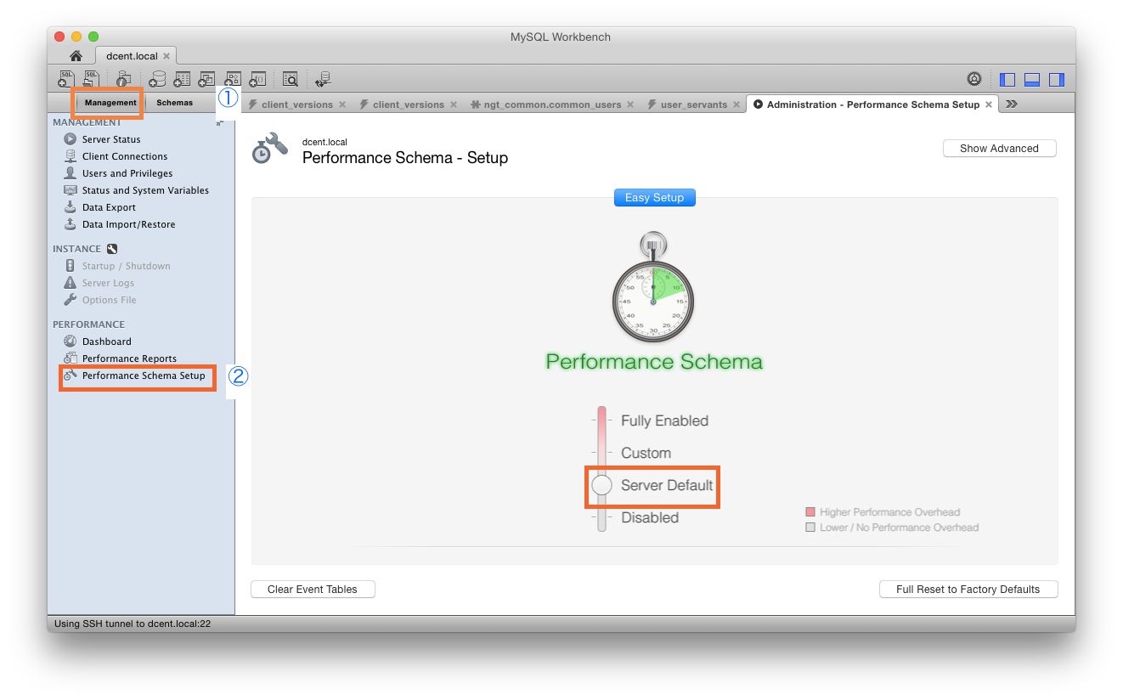Select the Performance Schema Setup administration tab
Image resolution: width=1123 pixels, height=700 pixels.
873,104
